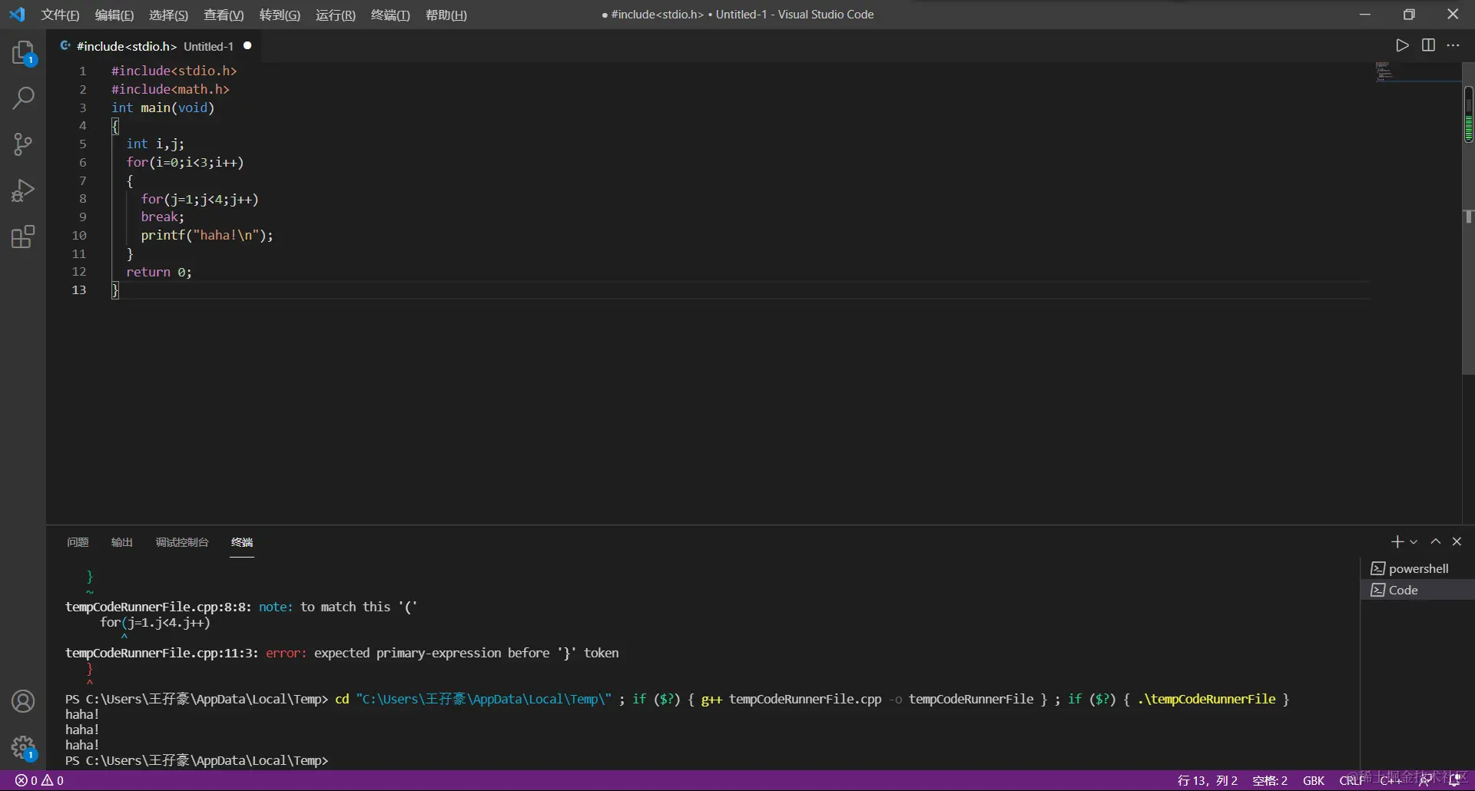Viewport: 1475px width, 791px height.
Task: Split the editor to the right
Action: pos(1428,45)
